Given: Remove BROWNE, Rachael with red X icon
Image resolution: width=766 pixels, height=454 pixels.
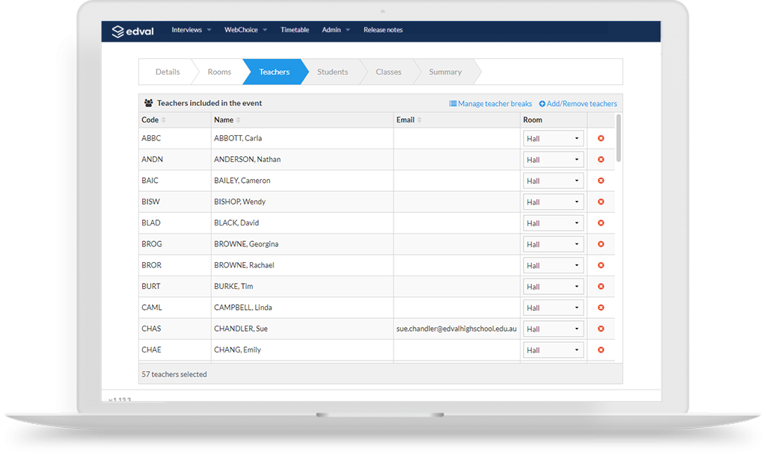Looking at the screenshot, I should coord(601,265).
